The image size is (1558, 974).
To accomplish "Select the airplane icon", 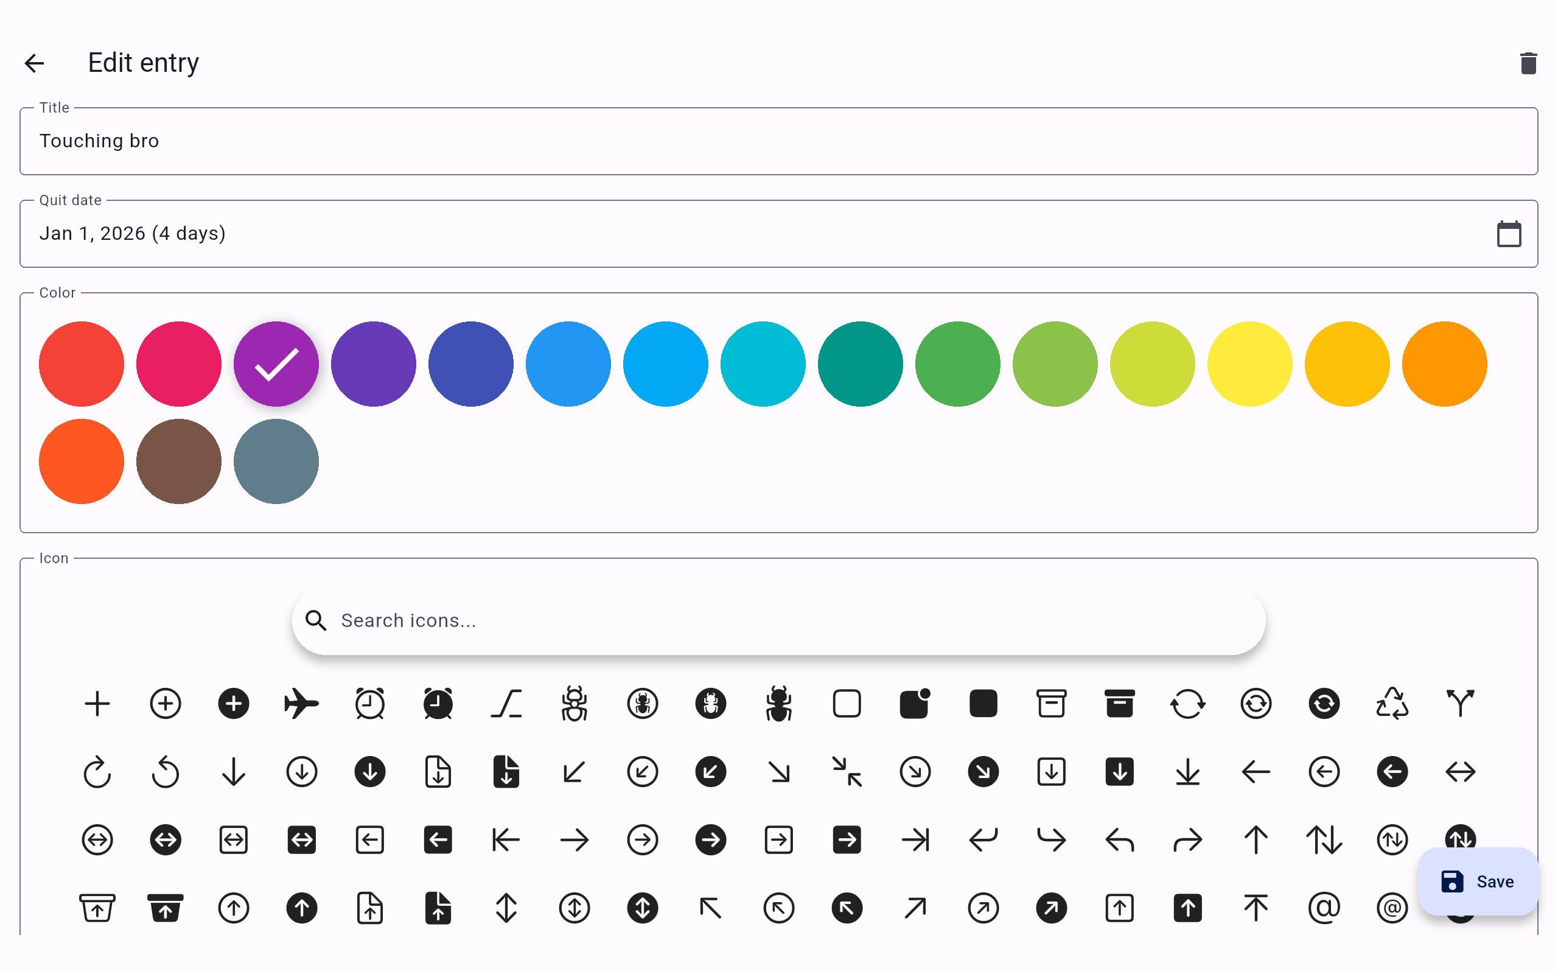I will 301,704.
